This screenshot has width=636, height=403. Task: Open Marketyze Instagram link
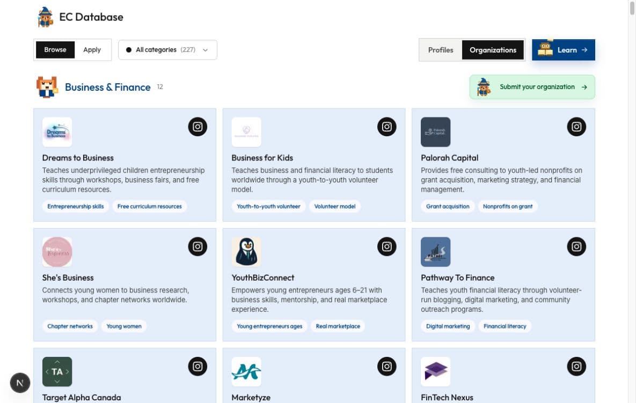click(386, 367)
